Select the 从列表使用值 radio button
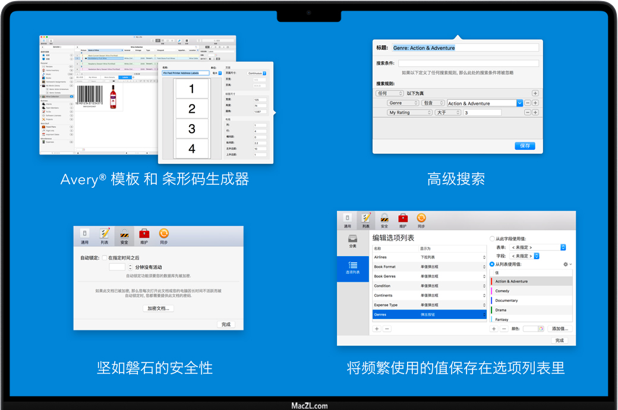Viewport: 618px width, 410px height. point(492,264)
